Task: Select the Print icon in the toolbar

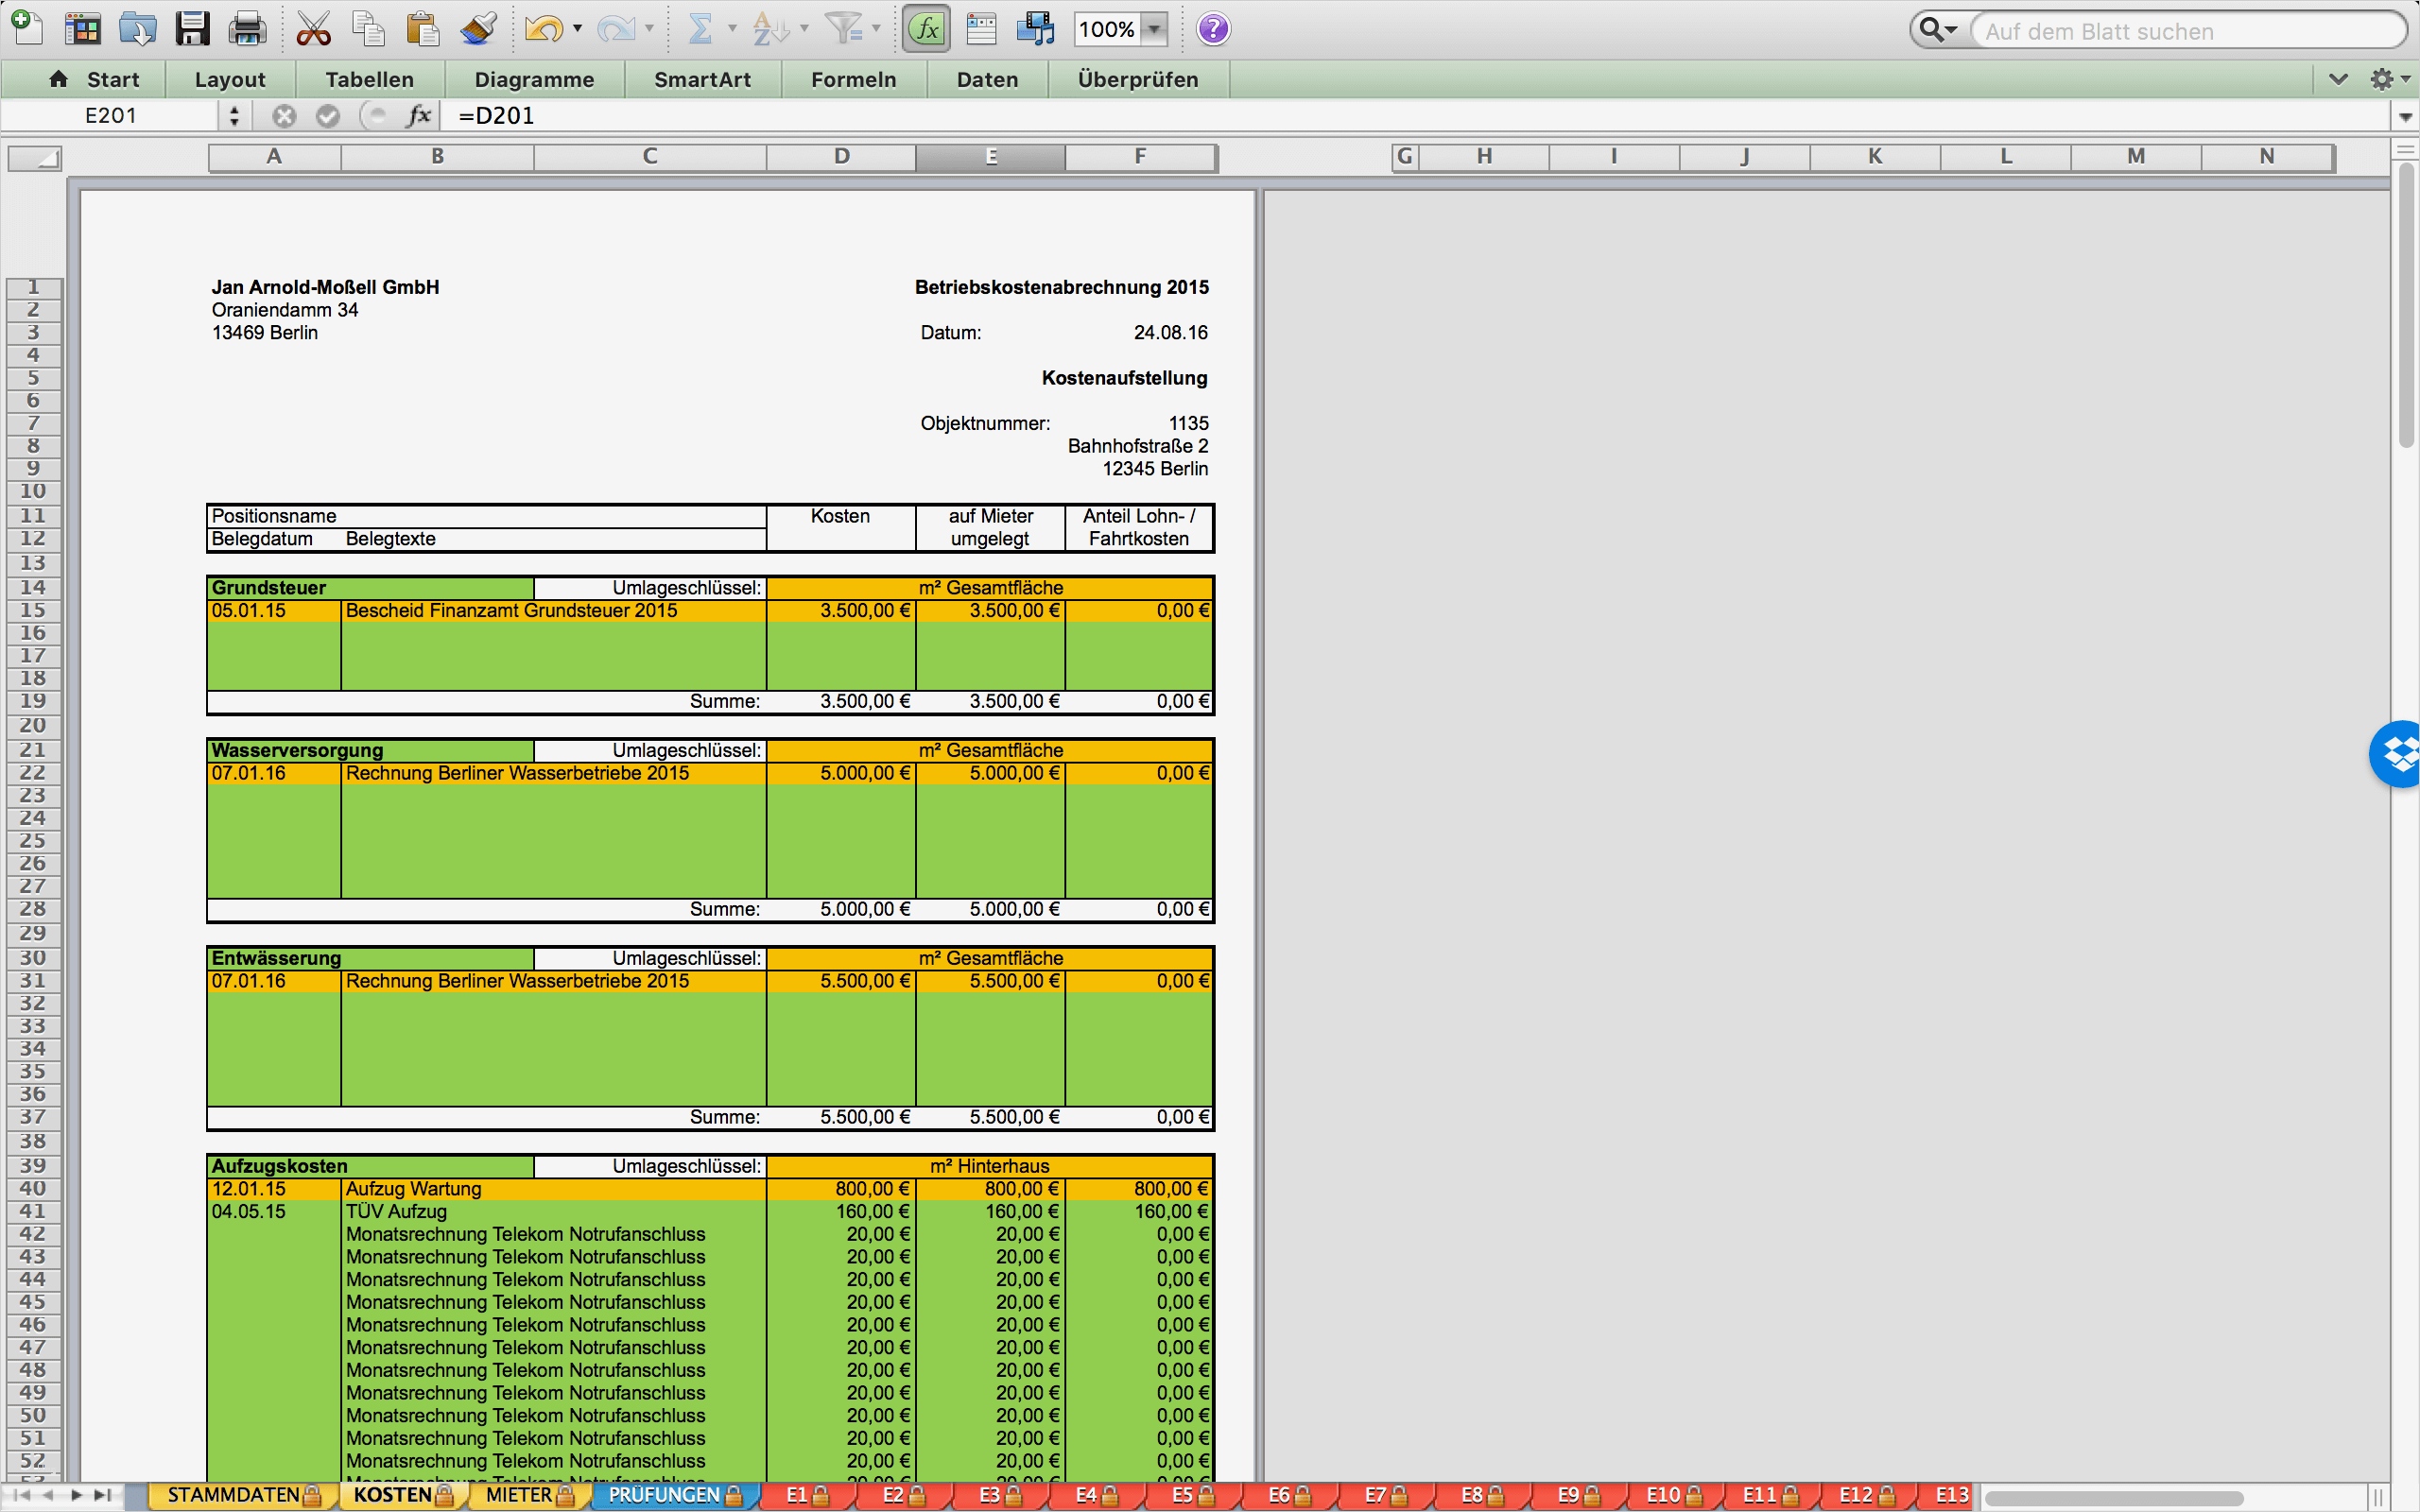Action: click(246, 29)
